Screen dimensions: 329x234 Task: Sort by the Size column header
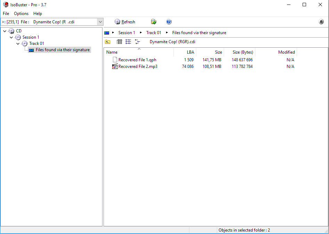[210, 52]
